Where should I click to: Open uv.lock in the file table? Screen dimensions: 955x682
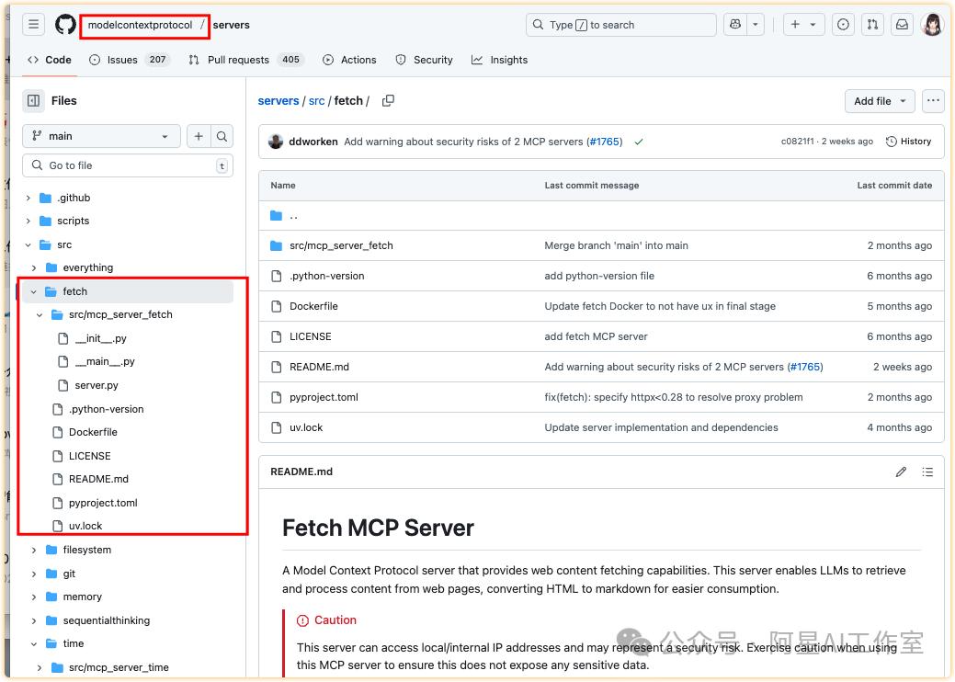pos(306,427)
